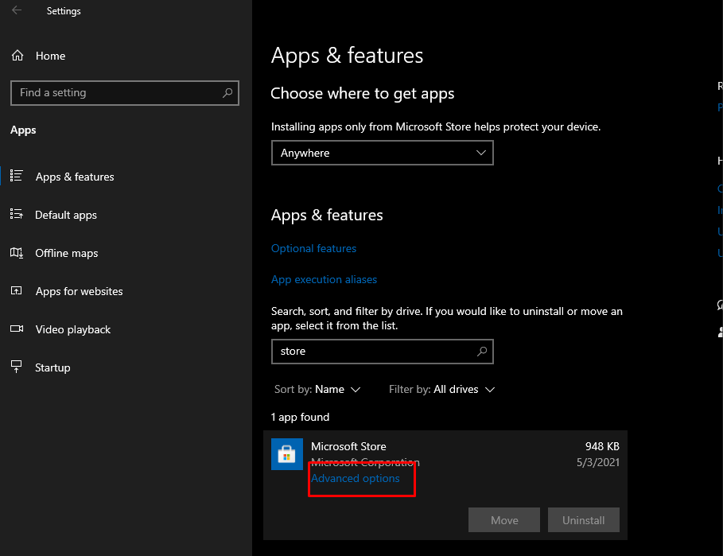This screenshot has width=723, height=556.
Task: Go to Offline maps settings
Action: [x=66, y=253]
